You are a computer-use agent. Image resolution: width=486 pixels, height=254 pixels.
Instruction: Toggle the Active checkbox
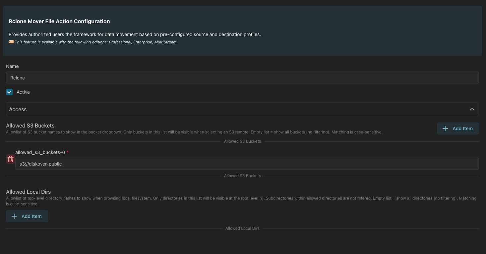click(9, 92)
